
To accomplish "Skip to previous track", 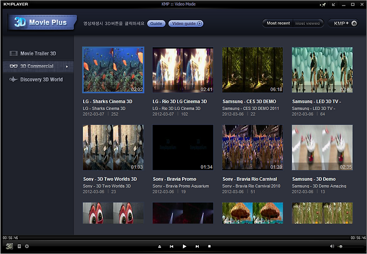I will click(x=172, y=246).
